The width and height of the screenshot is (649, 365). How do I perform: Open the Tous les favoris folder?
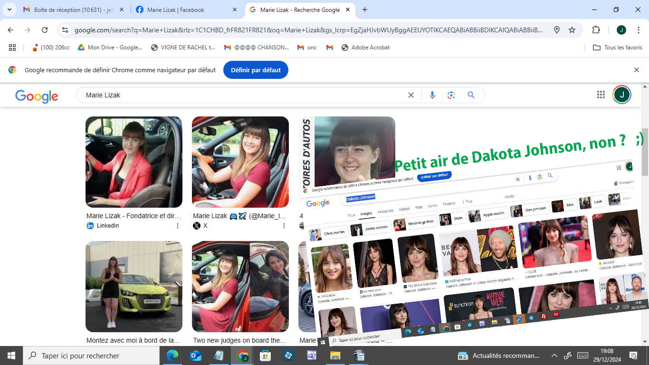(618, 48)
